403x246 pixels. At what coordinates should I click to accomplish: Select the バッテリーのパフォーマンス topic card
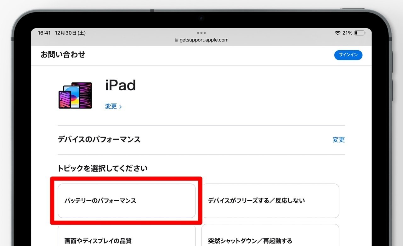tap(127, 201)
